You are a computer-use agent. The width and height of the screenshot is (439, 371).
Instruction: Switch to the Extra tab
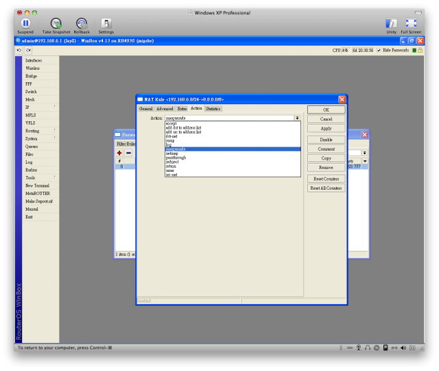(x=182, y=109)
